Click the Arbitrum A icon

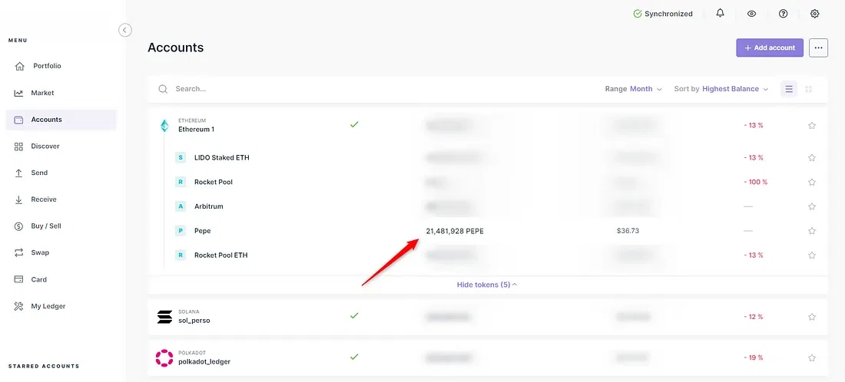[x=181, y=206]
